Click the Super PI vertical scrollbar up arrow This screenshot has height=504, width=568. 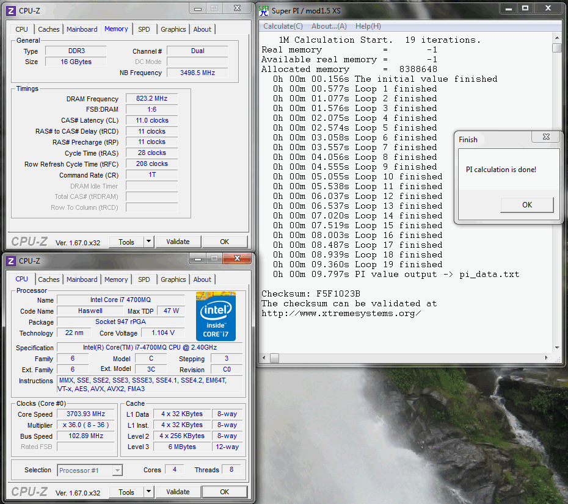click(x=557, y=37)
